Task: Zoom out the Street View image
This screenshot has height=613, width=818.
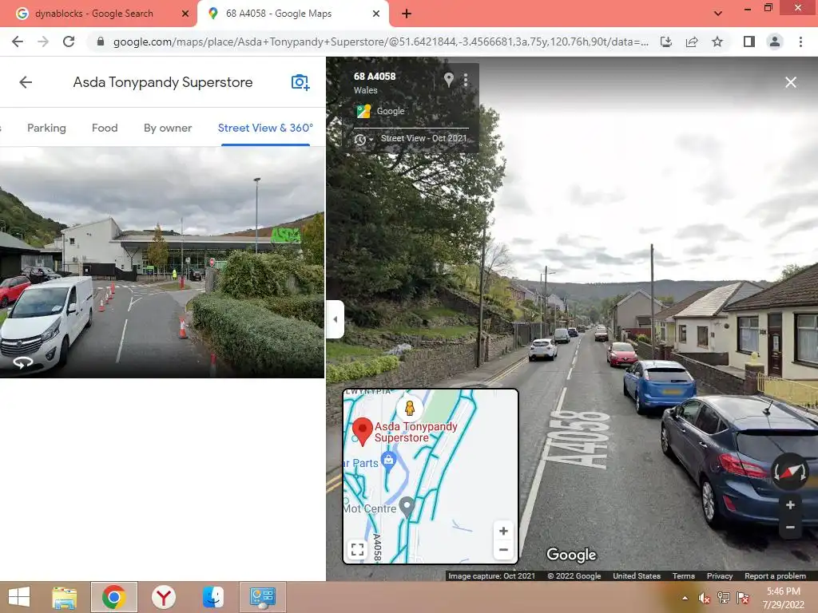Action: tap(790, 528)
